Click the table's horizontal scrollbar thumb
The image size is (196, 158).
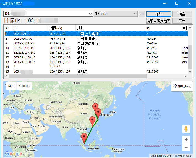coord(77,76)
